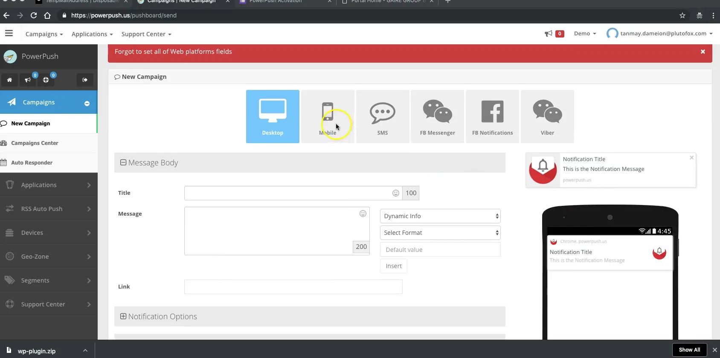Click the sidebar logout icon
720x358 pixels.
[85, 80]
